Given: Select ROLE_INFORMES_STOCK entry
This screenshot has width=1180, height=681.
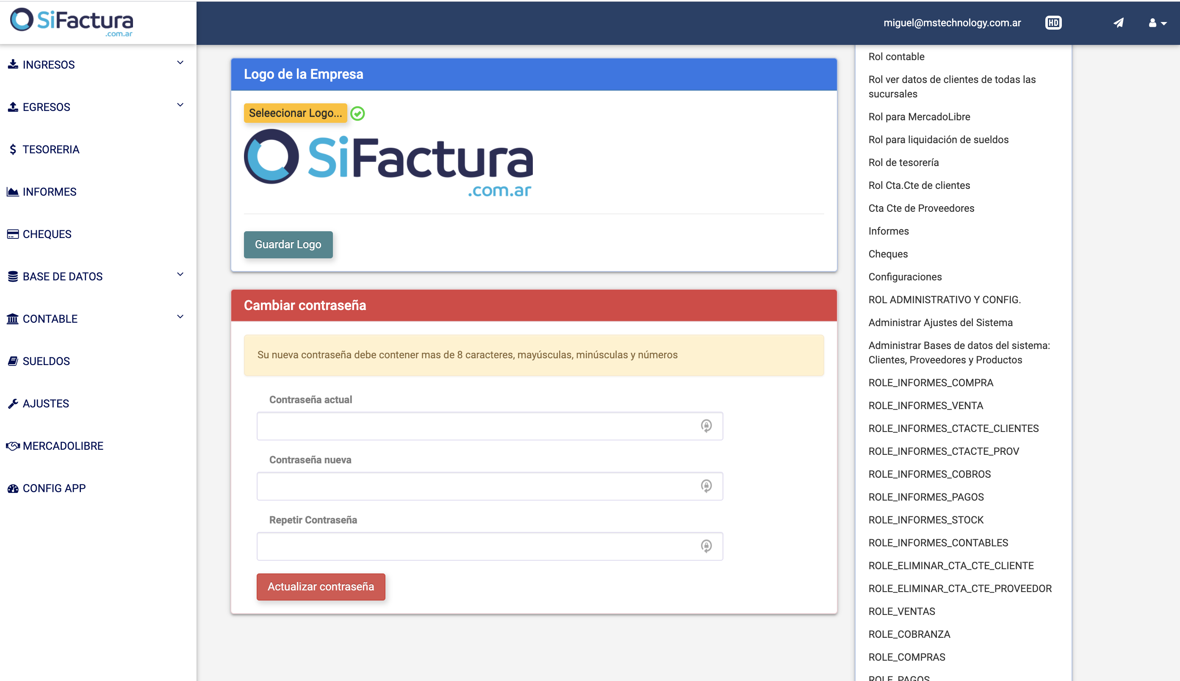Looking at the screenshot, I should (925, 520).
